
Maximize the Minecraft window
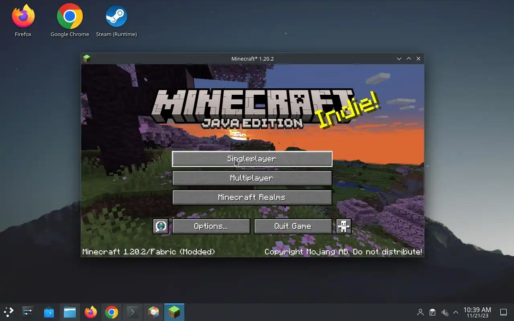[x=409, y=59]
